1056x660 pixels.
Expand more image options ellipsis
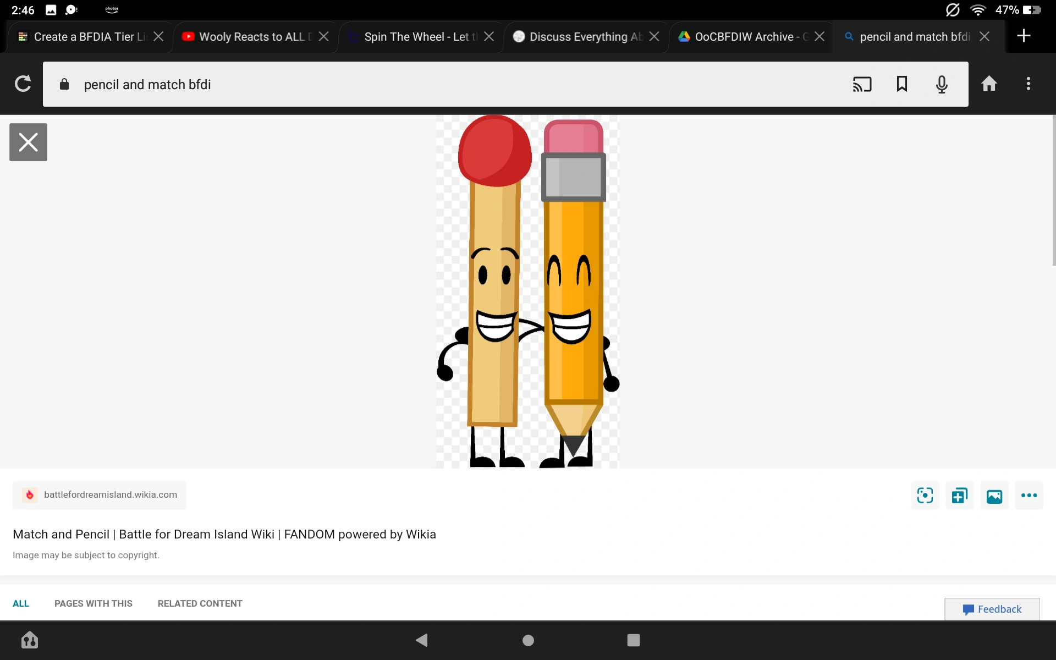coord(1028,496)
